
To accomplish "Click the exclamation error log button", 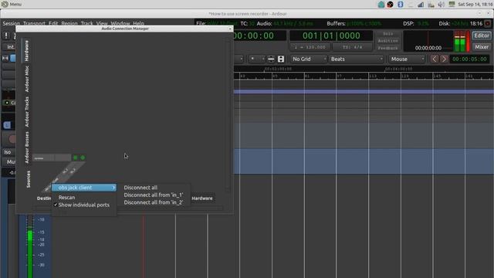I will (6, 36).
